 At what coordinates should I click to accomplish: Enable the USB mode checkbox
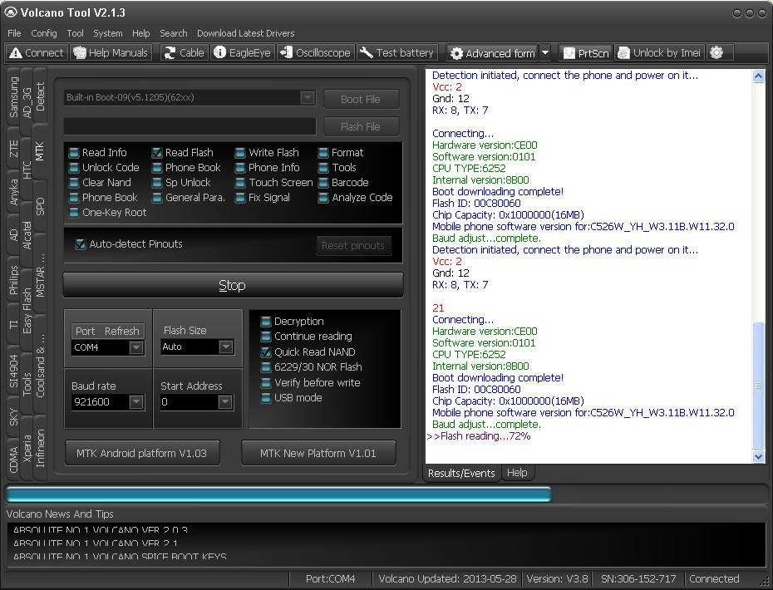pos(266,398)
